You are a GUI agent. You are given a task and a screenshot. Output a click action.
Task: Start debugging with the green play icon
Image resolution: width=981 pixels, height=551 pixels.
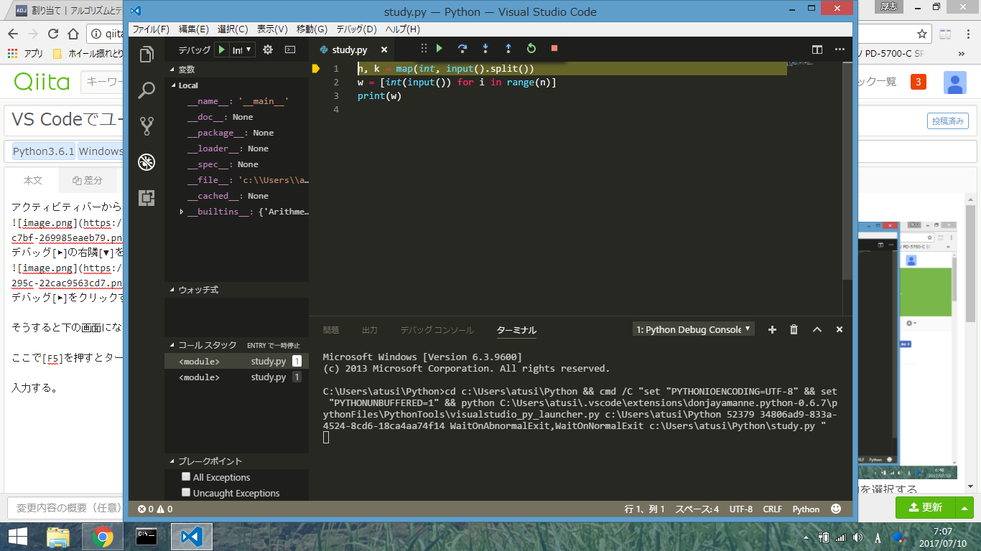click(x=439, y=49)
